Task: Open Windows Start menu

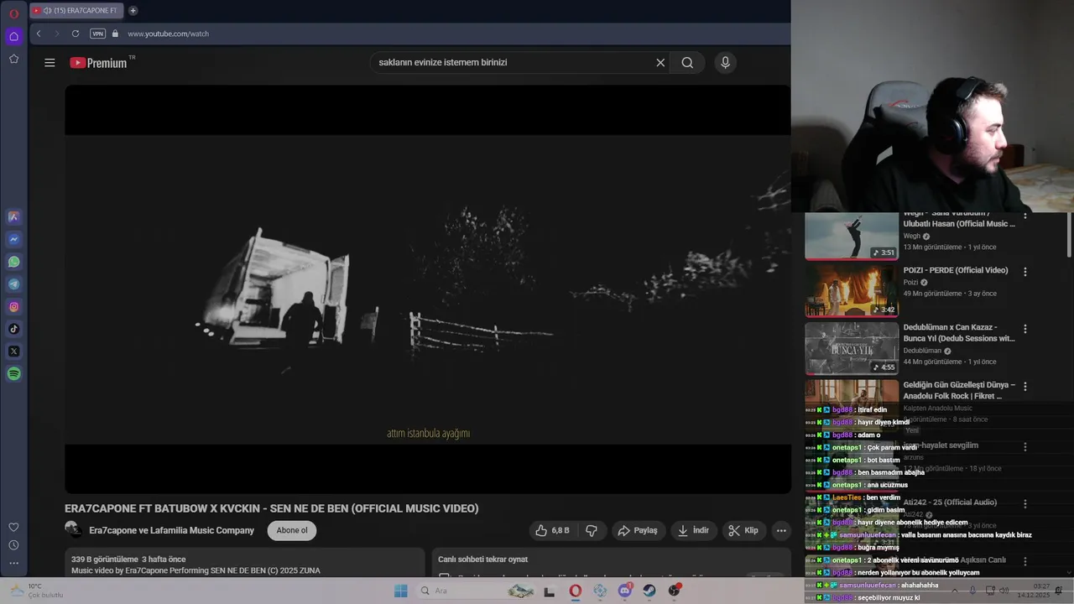Action: (x=401, y=591)
